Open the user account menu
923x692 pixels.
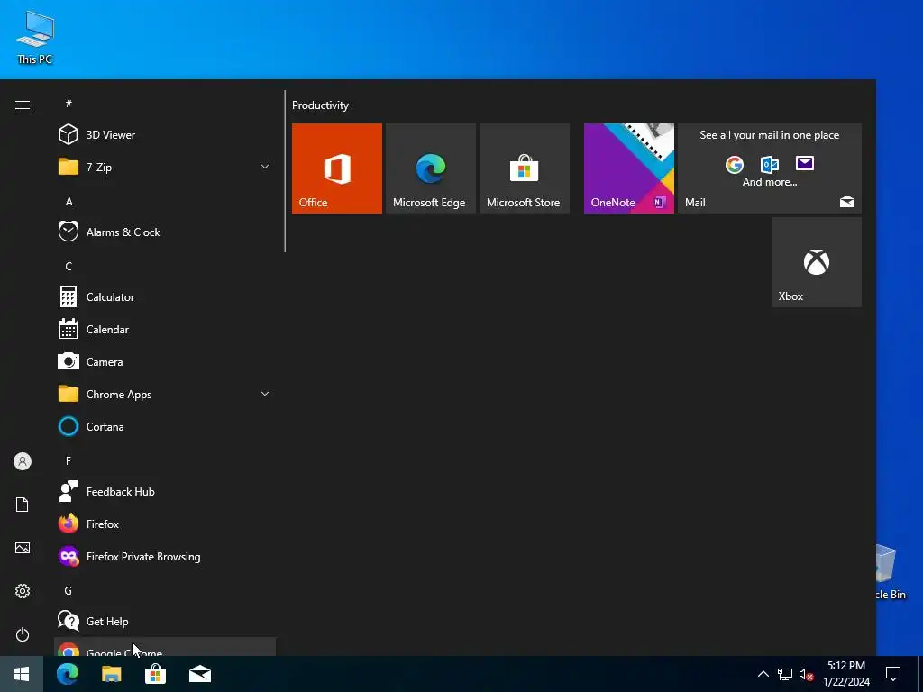pyautogui.click(x=23, y=461)
